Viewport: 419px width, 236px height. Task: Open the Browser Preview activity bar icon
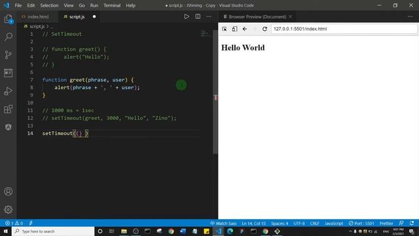coord(9,73)
